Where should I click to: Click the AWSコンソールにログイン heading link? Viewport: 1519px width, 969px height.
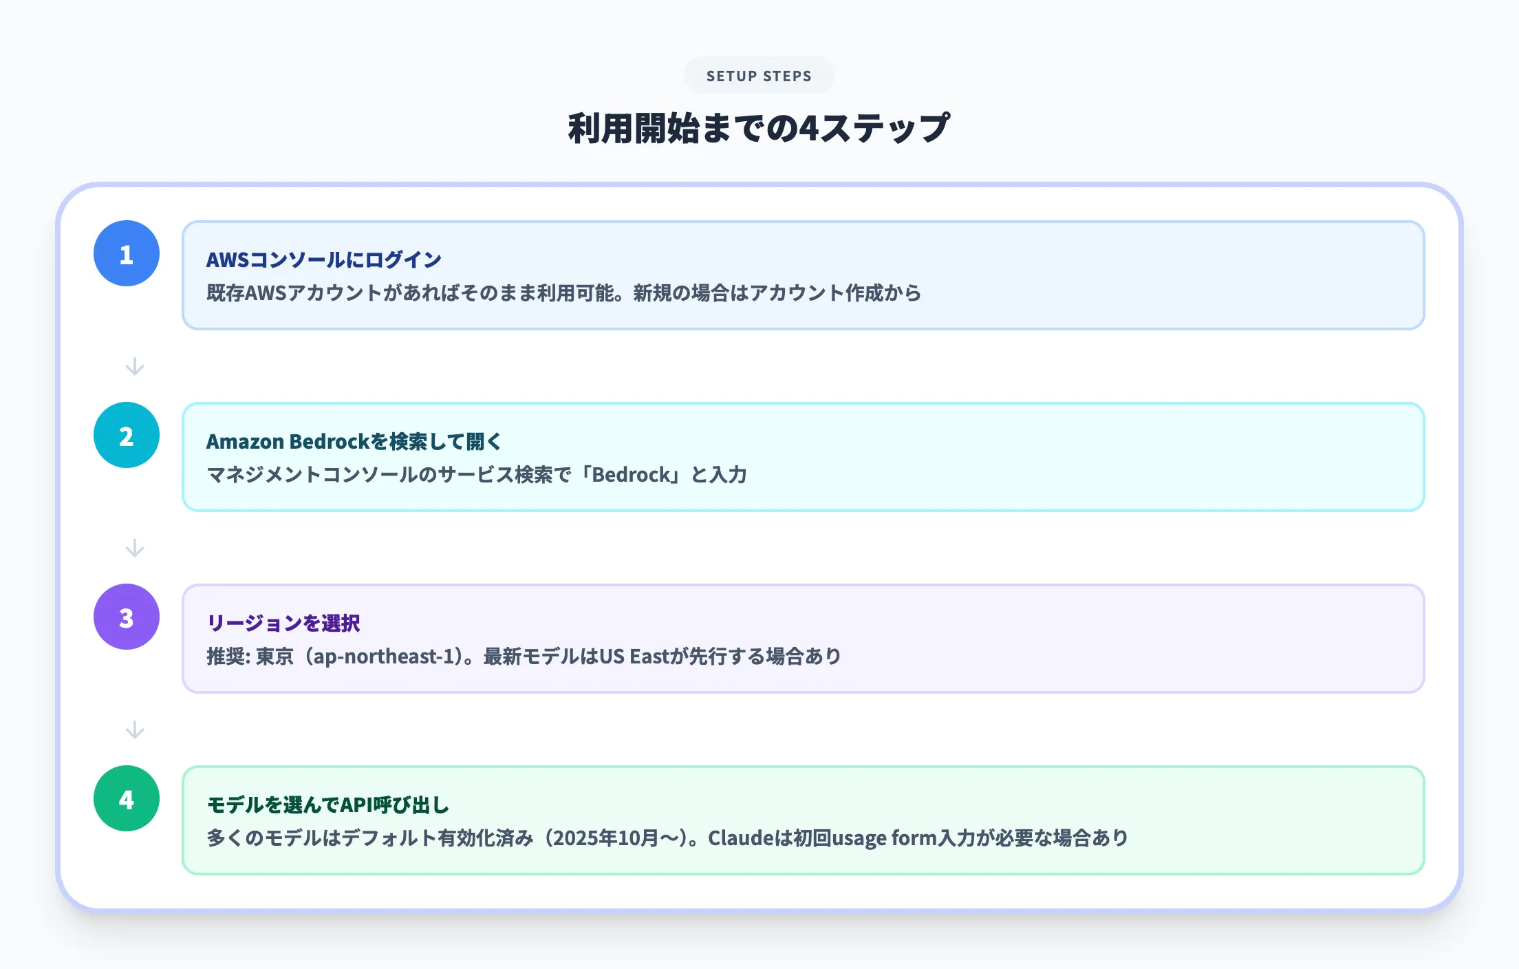[324, 259]
